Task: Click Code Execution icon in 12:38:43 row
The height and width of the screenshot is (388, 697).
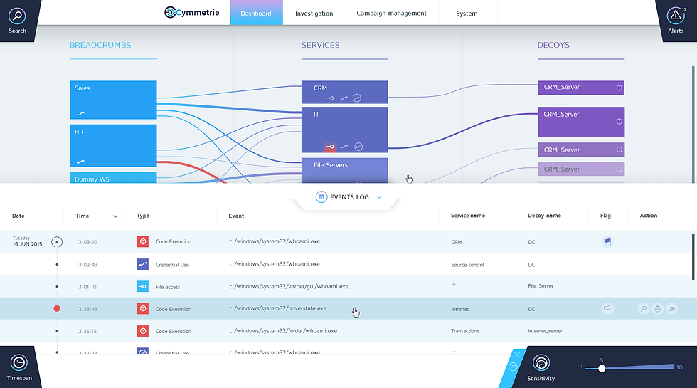Action: 143,308
